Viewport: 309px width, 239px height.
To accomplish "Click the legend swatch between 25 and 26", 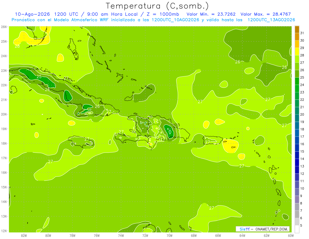I will 297,74.
